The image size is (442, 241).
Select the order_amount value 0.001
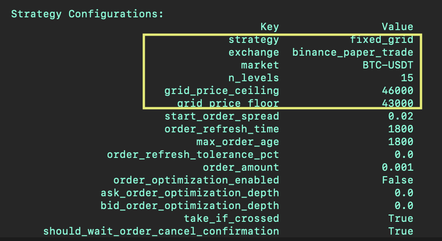pyautogui.click(x=397, y=168)
